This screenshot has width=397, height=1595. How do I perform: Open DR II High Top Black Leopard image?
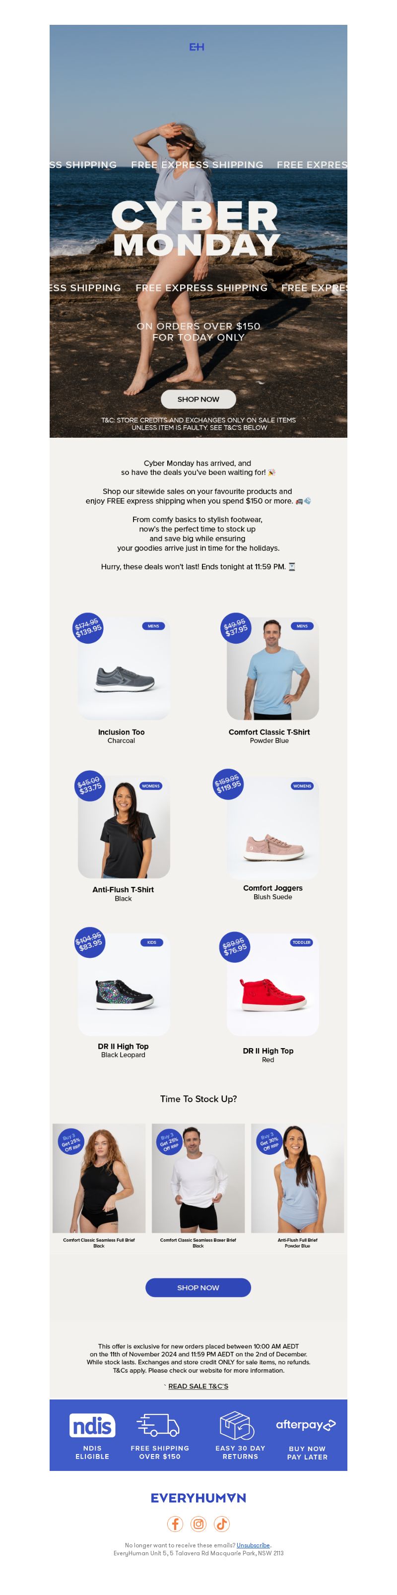124,985
